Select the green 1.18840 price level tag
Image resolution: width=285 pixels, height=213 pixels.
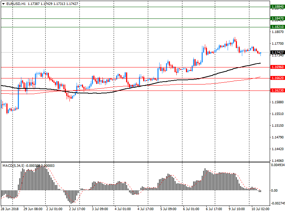tap(278, 7)
